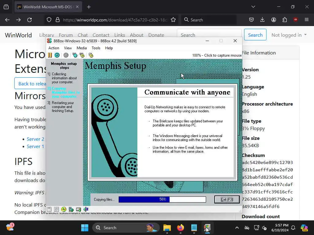
Task: Show hidden system tray icons
Action: point(237,228)
